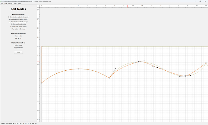Select the sharp valley node between the arcs
The height and width of the screenshot is (125, 208).
109,78
